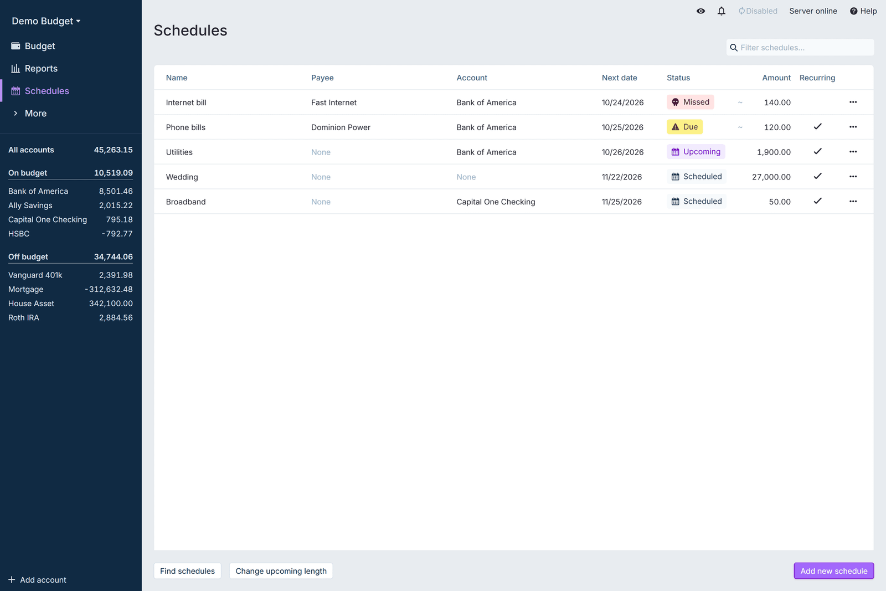Click Add new schedule button
886x591 pixels.
pos(833,571)
